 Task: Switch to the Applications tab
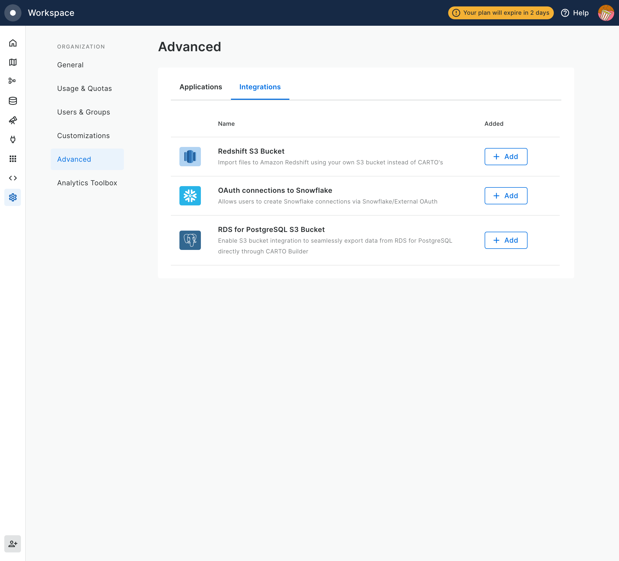coord(201,87)
